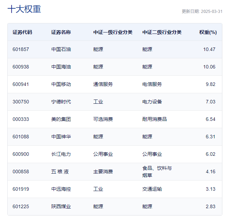This screenshot has height=219, width=229.
Task: Click weight value 4.16
Action: [x=210, y=171]
